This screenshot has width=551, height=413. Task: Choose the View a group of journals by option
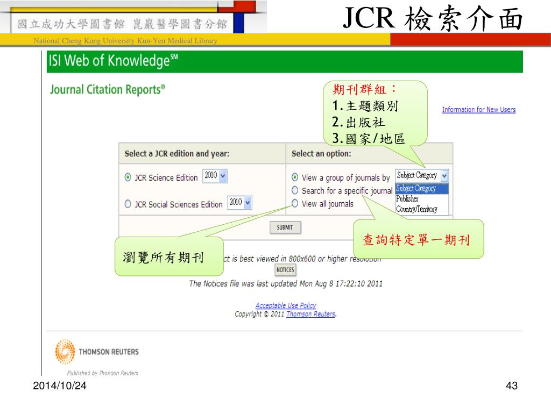(x=295, y=177)
